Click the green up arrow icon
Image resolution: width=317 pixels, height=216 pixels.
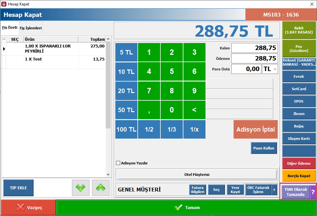101,188
